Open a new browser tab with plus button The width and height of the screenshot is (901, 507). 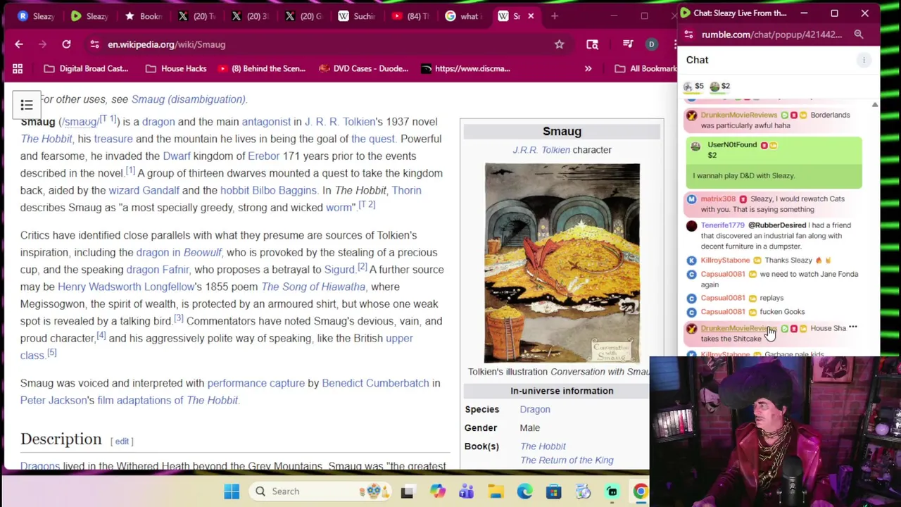coord(555,15)
